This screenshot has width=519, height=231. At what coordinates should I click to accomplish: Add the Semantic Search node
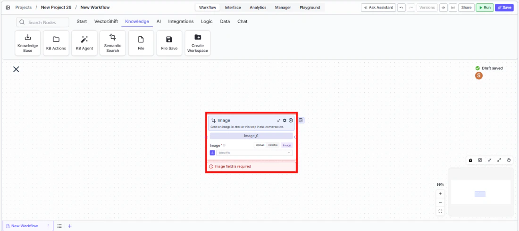point(113,43)
